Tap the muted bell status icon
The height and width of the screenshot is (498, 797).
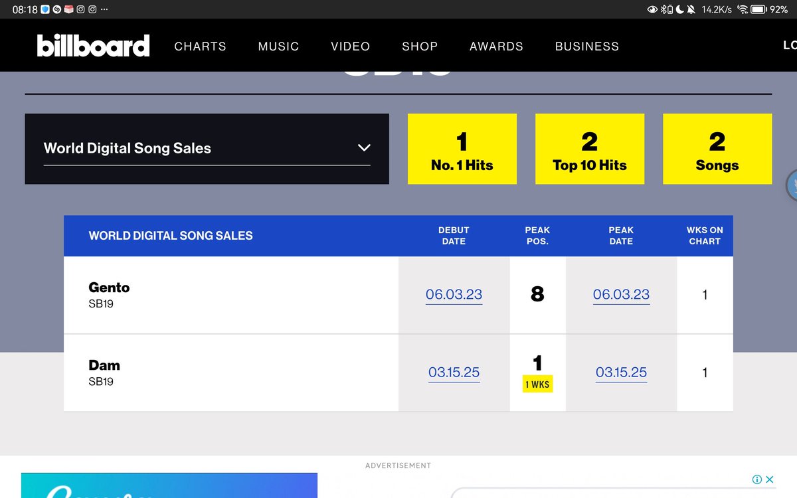tap(691, 9)
